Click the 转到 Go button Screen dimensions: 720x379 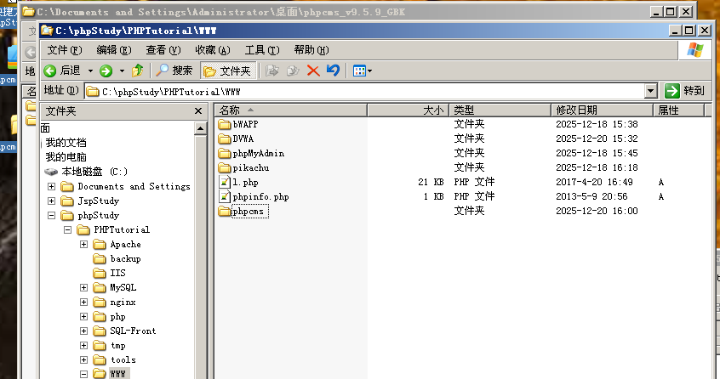point(684,91)
